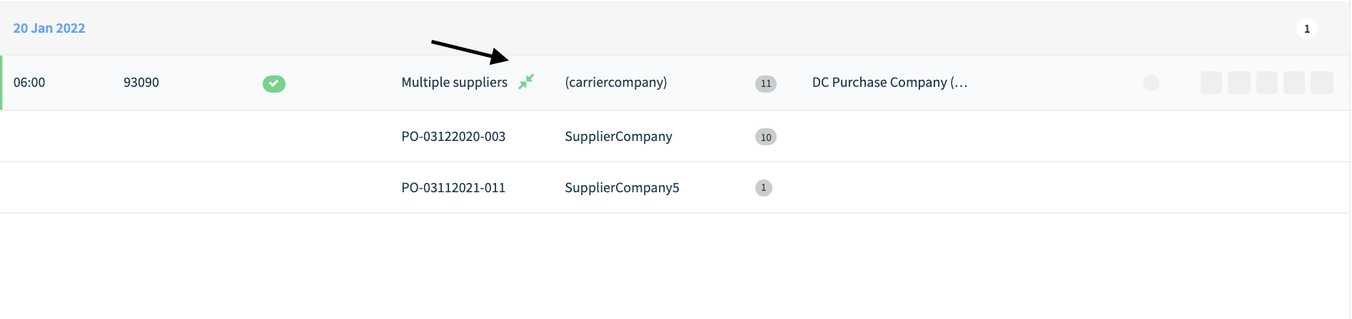The width and height of the screenshot is (1352, 319).
Task: Open the 20 Jan 2022 date link
Action: tap(49, 28)
